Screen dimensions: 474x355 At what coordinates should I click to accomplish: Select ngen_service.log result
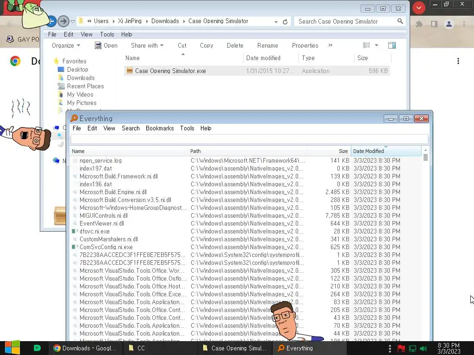pyautogui.click(x=100, y=160)
